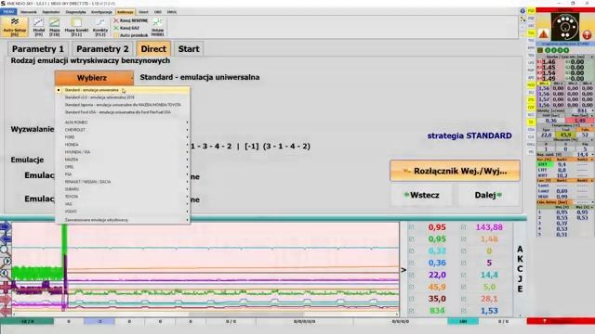
Task: Expand RENAULT / NISSAN / DACIA submenu
Action: 123,182
